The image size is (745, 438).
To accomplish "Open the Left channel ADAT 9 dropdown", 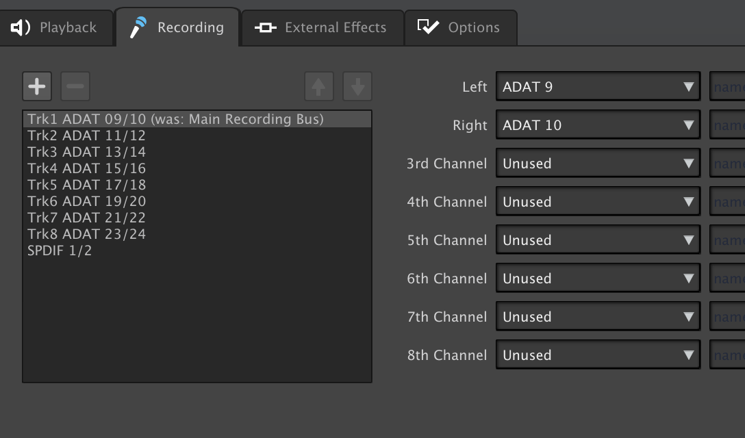I will [598, 87].
